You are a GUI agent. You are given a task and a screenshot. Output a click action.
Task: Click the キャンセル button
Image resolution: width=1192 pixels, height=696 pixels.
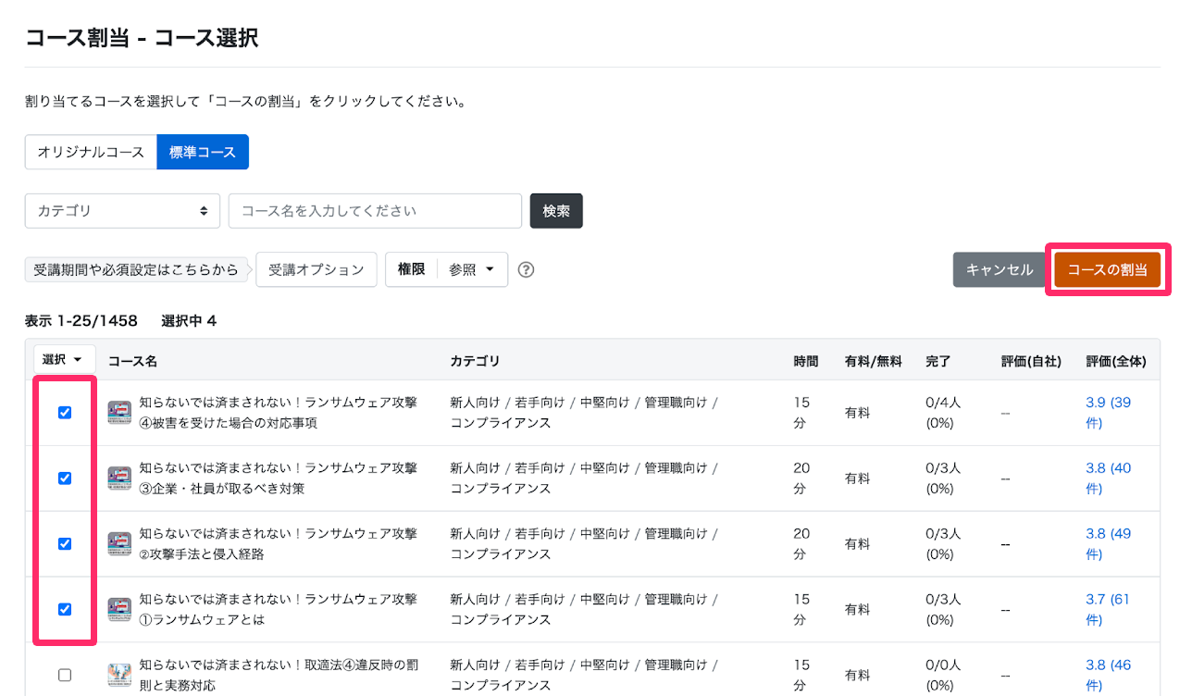1000,269
